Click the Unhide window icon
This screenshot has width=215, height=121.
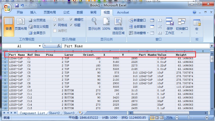point(152,33)
